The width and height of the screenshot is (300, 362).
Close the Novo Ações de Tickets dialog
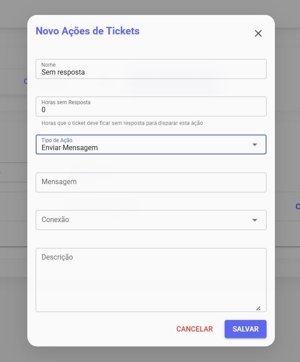coord(258,34)
